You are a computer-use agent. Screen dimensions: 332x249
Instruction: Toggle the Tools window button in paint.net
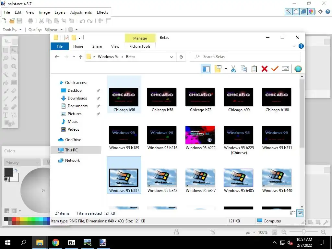pos(288,12)
